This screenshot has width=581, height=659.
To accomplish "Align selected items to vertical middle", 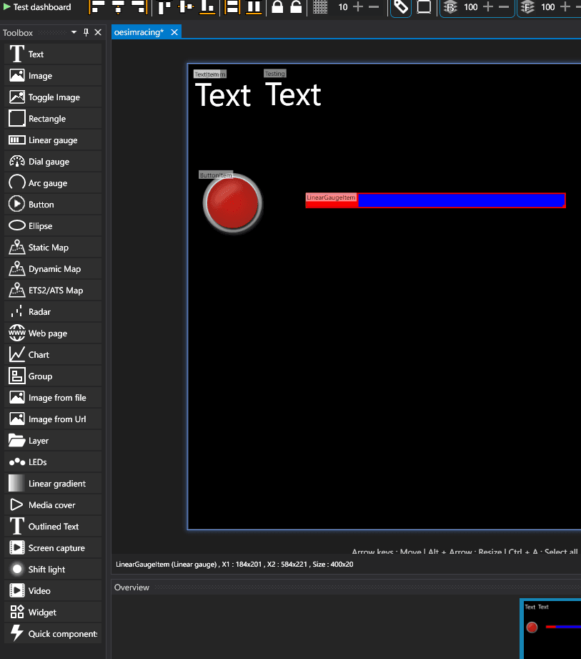I will coord(186,7).
